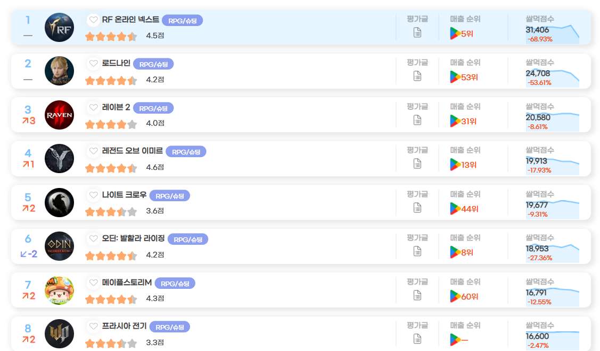Open the 프라시아 전기 game icon
This screenshot has width=600, height=351.
coord(59,334)
